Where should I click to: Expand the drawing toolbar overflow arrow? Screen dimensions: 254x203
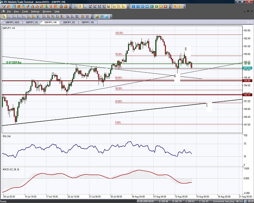[x=92, y=17]
